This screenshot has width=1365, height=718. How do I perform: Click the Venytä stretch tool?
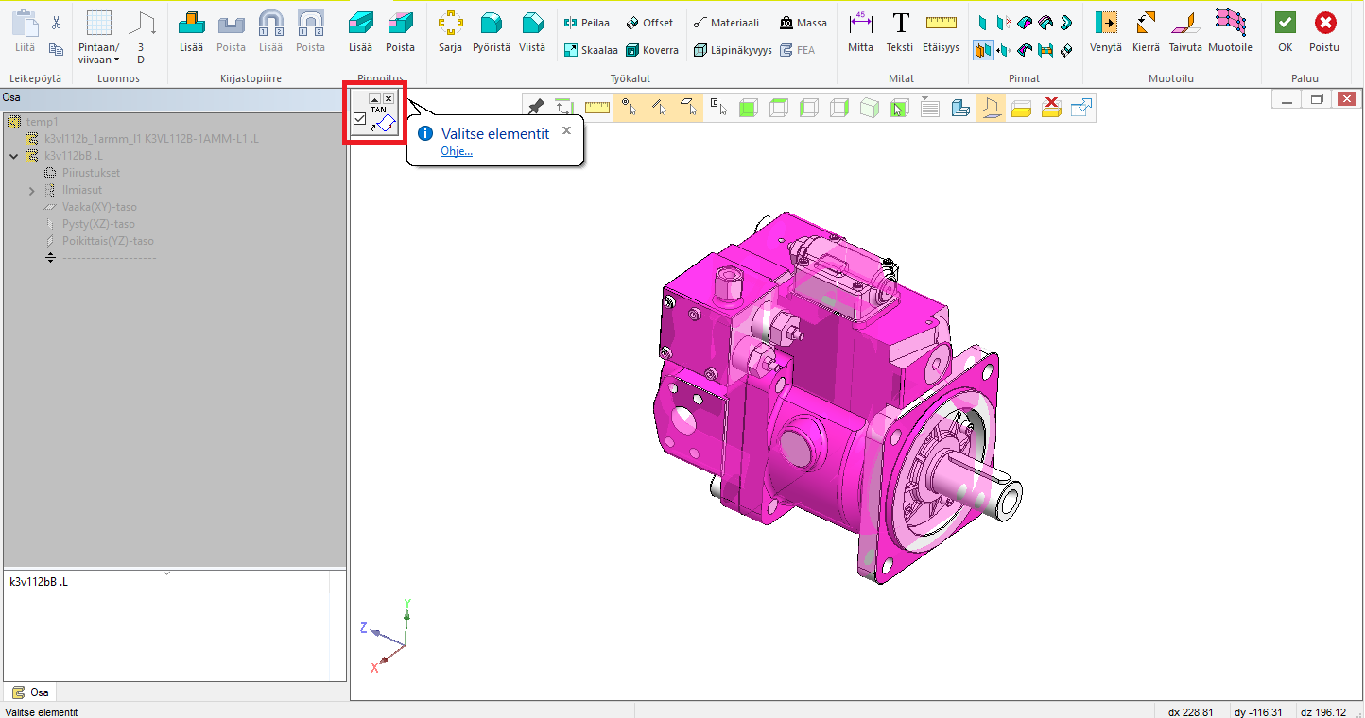click(x=1105, y=31)
